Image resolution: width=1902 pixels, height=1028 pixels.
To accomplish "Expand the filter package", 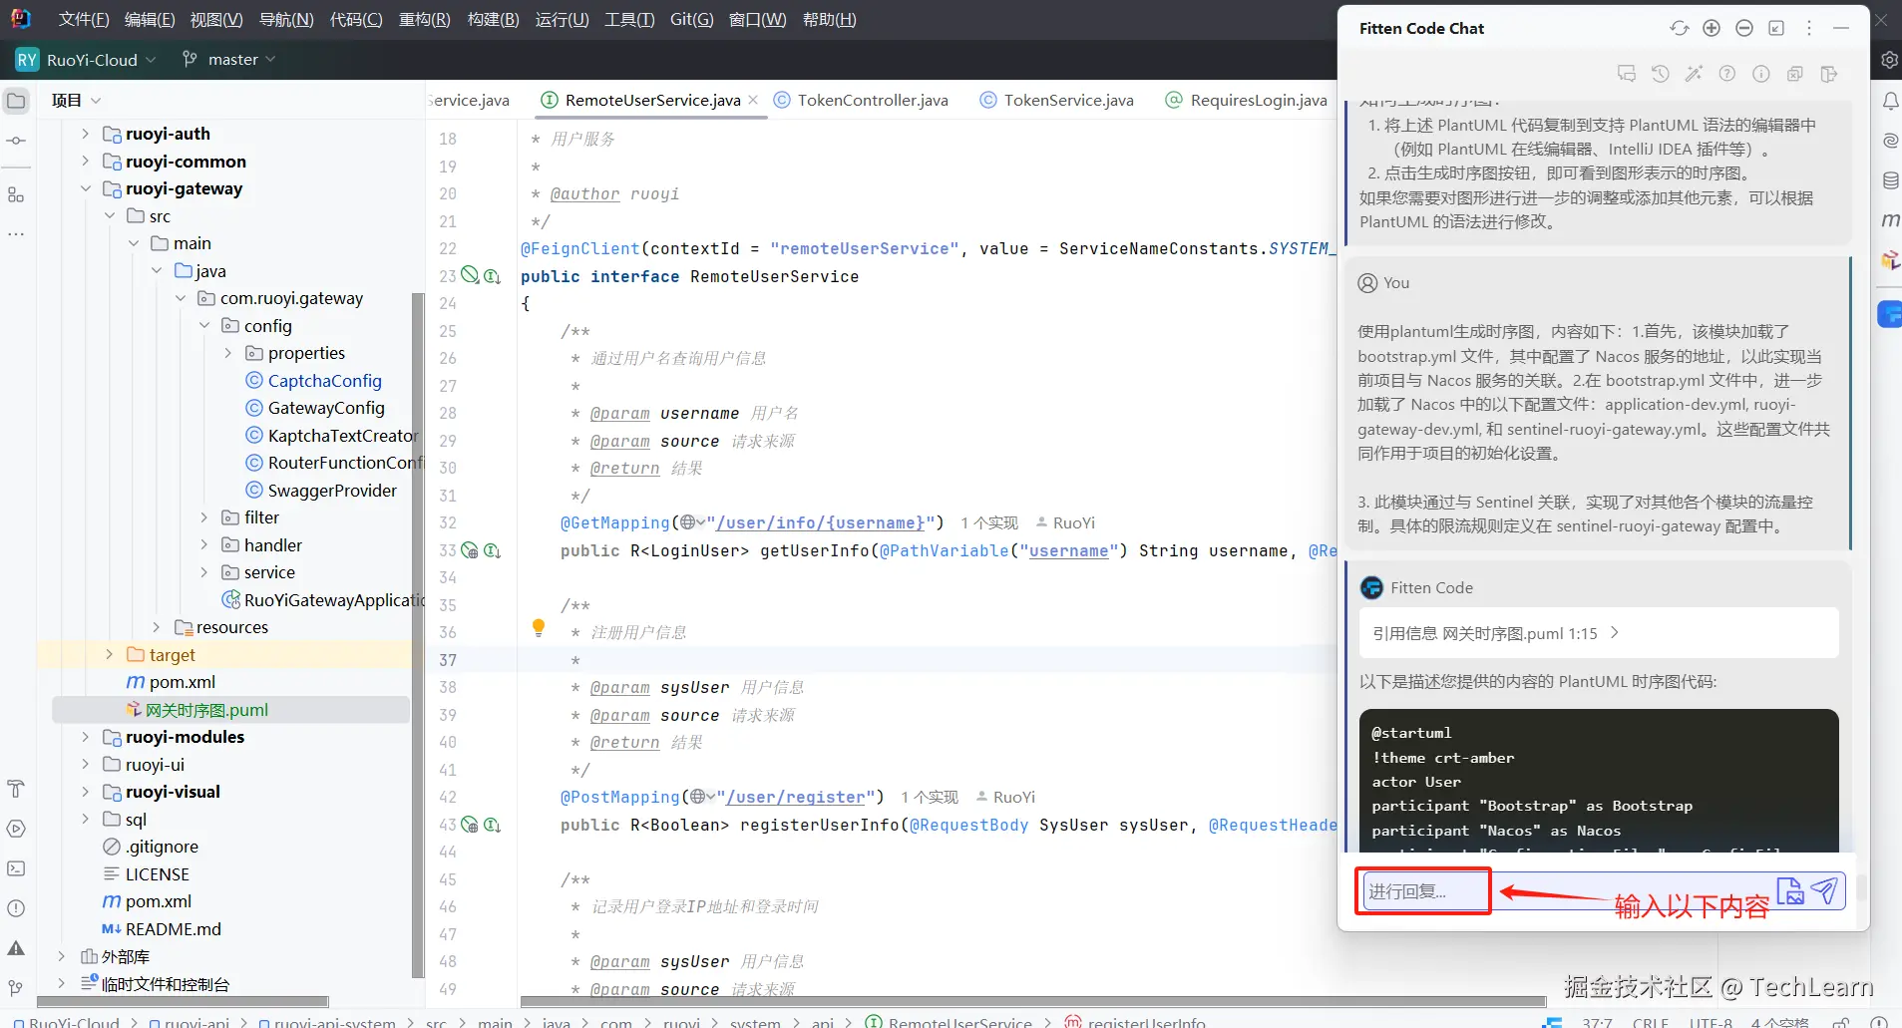I will pyautogui.click(x=204, y=517).
